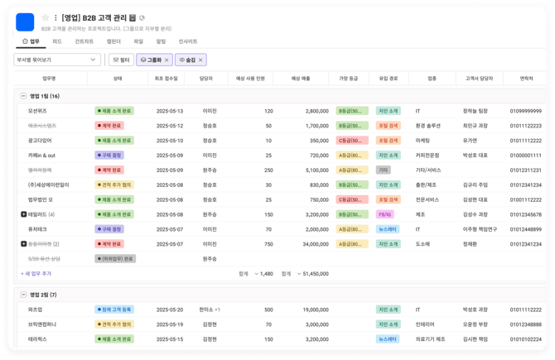555x360 pixels.
Task: Collapse the 영업 1팀 group
Action: click(23, 96)
